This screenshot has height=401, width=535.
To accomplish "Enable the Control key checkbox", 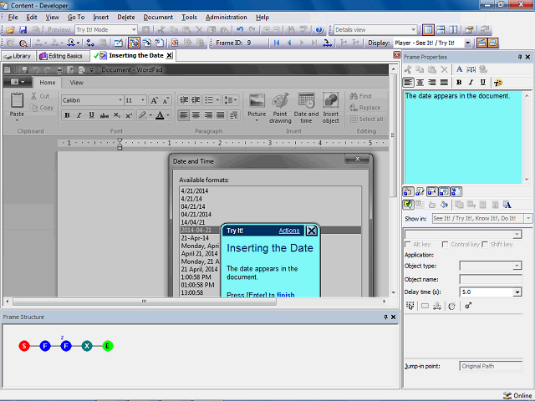I will (x=445, y=244).
